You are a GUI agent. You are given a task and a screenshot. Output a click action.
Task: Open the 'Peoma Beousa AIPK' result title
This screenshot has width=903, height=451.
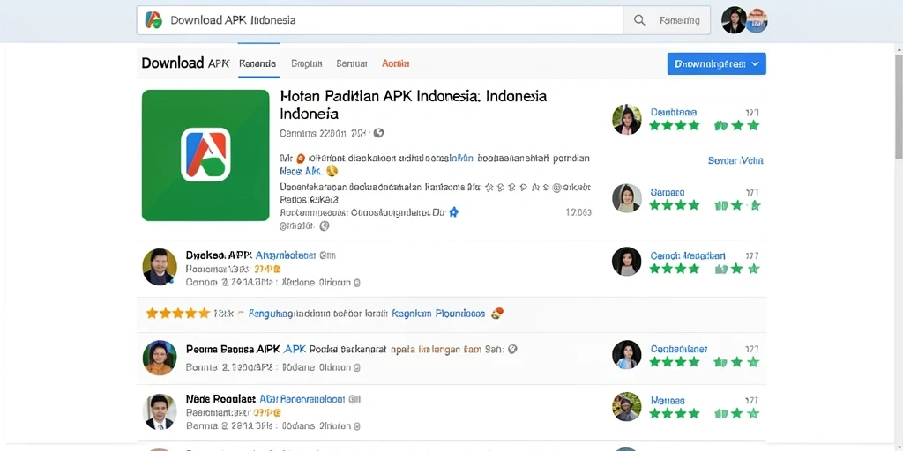[233, 349]
